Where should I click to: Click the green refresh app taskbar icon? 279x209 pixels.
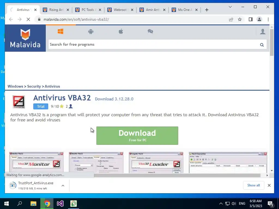pos(74,204)
